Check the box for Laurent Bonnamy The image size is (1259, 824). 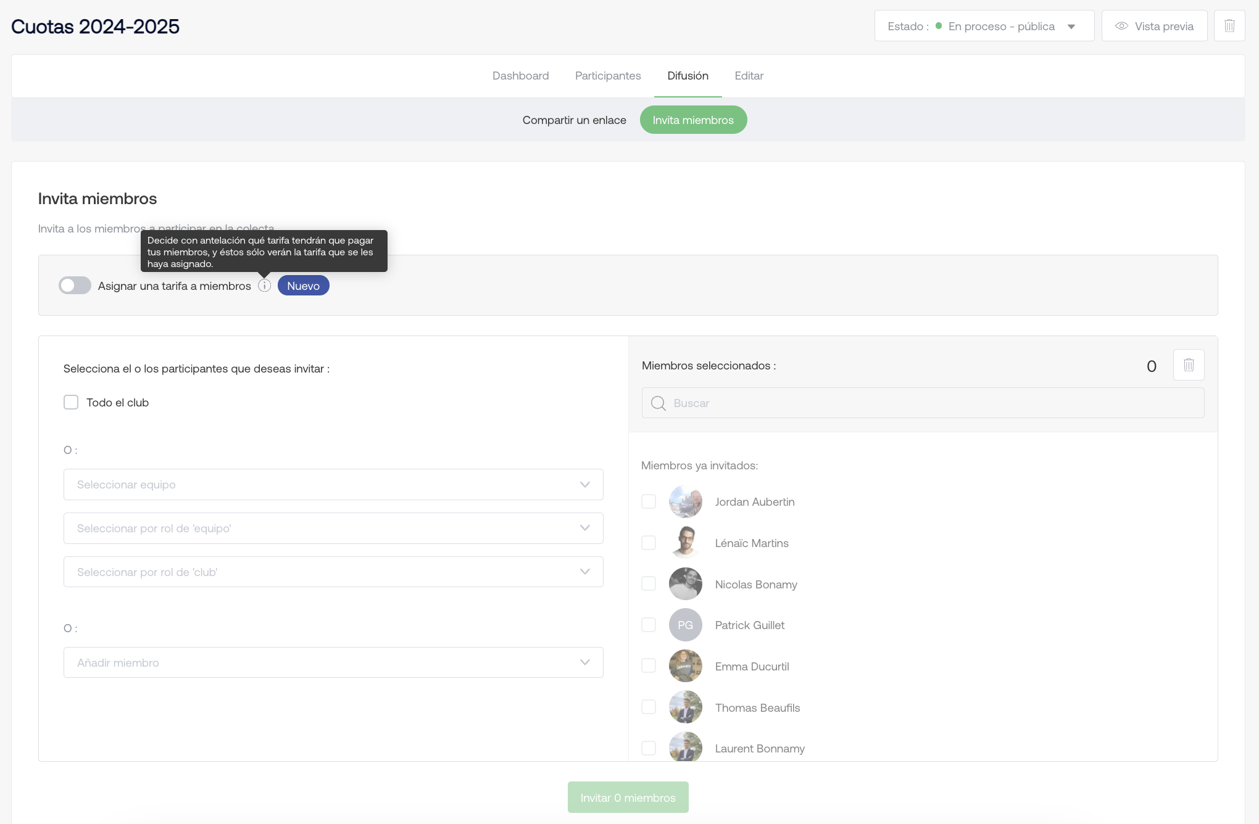[649, 748]
